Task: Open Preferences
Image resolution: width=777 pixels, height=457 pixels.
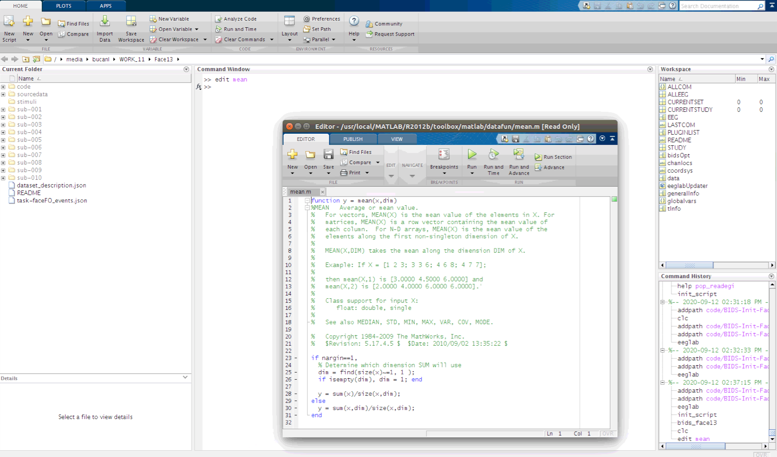Action: (322, 19)
